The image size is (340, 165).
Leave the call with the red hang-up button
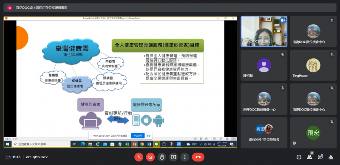(198, 157)
